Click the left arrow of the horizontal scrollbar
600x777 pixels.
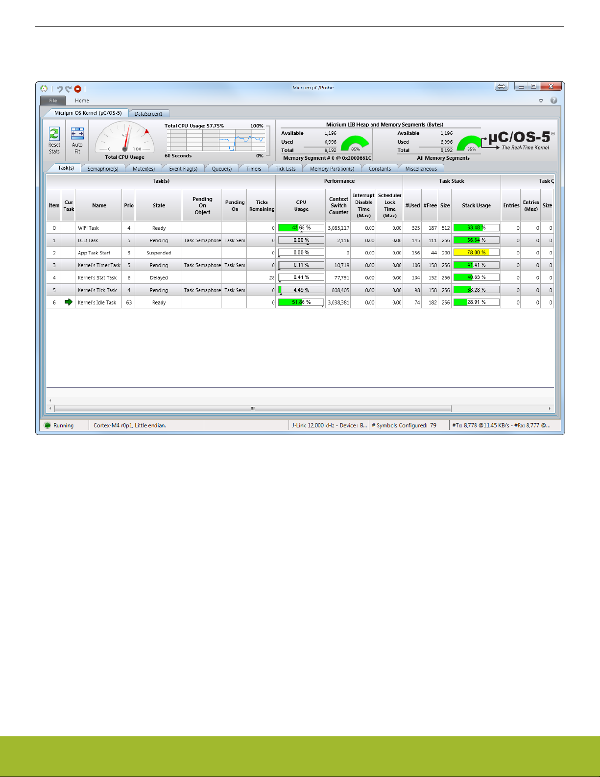(50, 408)
